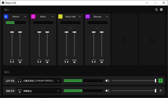Click the broadcast icon in stream output selector
Image resolution: width=168 pixels, height=98 pixels.
pos(20,91)
